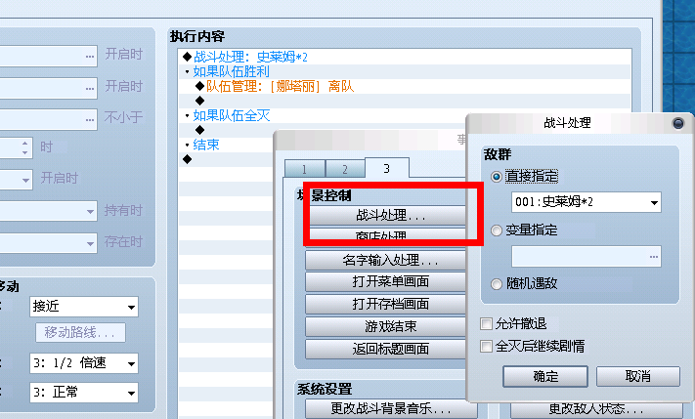Tick the 全灭后继续剧情 checkbox
695x419 pixels.
click(x=486, y=346)
